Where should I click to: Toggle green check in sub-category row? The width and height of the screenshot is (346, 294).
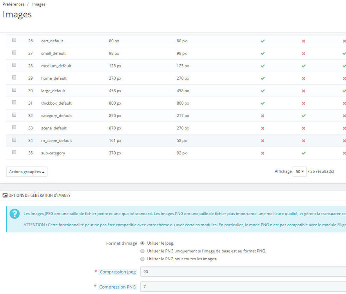304,153
